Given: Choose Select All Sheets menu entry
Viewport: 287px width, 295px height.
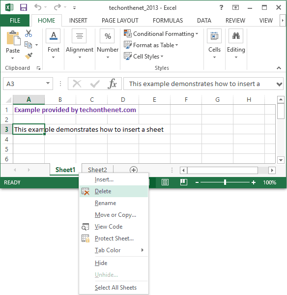Looking at the screenshot, I should pos(114,288).
